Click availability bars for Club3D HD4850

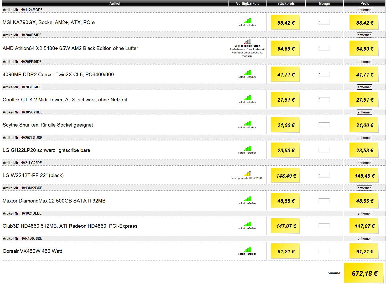click(x=247, y=224)
